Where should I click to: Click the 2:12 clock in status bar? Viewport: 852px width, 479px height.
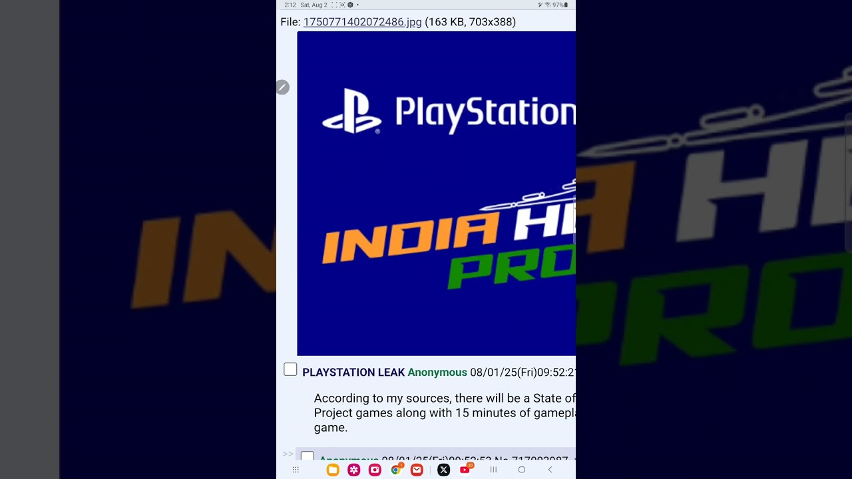[290, 5]
